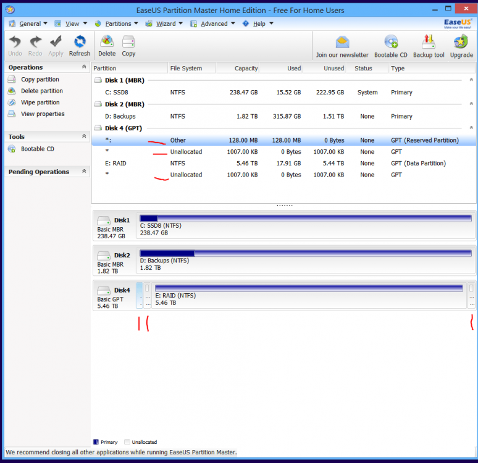
Task: Sort by the Status column header
Action: tap(367, 69)
